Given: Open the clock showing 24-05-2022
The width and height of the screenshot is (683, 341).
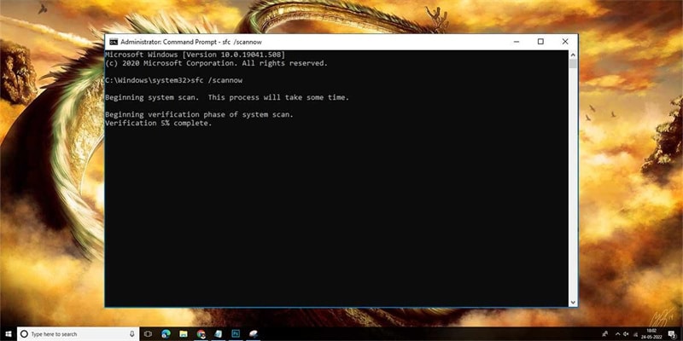Looking at the screenshot, I should coord(651,334).
